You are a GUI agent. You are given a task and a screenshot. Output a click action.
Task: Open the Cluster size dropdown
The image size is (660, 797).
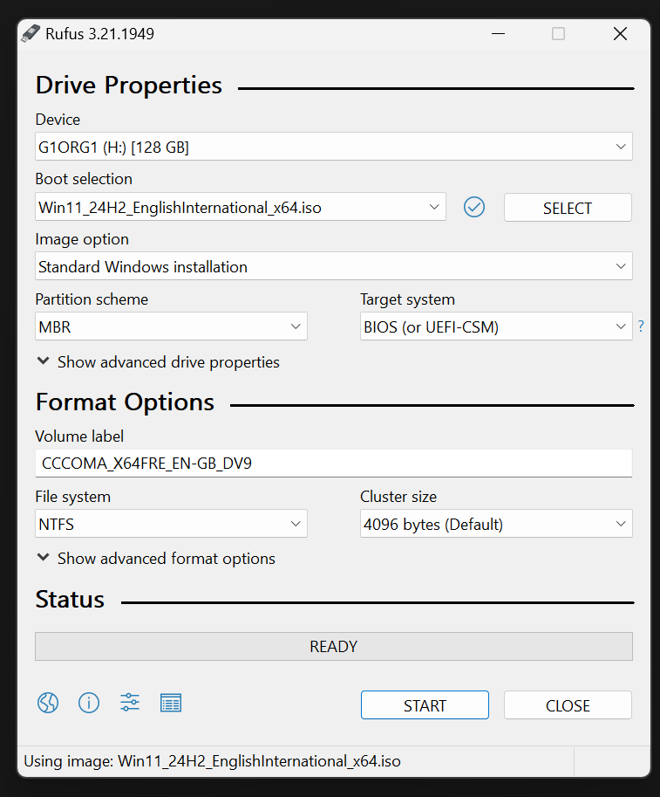495,525
